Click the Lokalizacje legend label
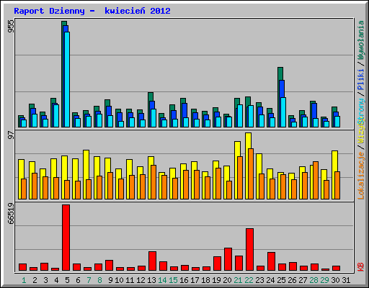369x288 pixels. click(361, 176)
